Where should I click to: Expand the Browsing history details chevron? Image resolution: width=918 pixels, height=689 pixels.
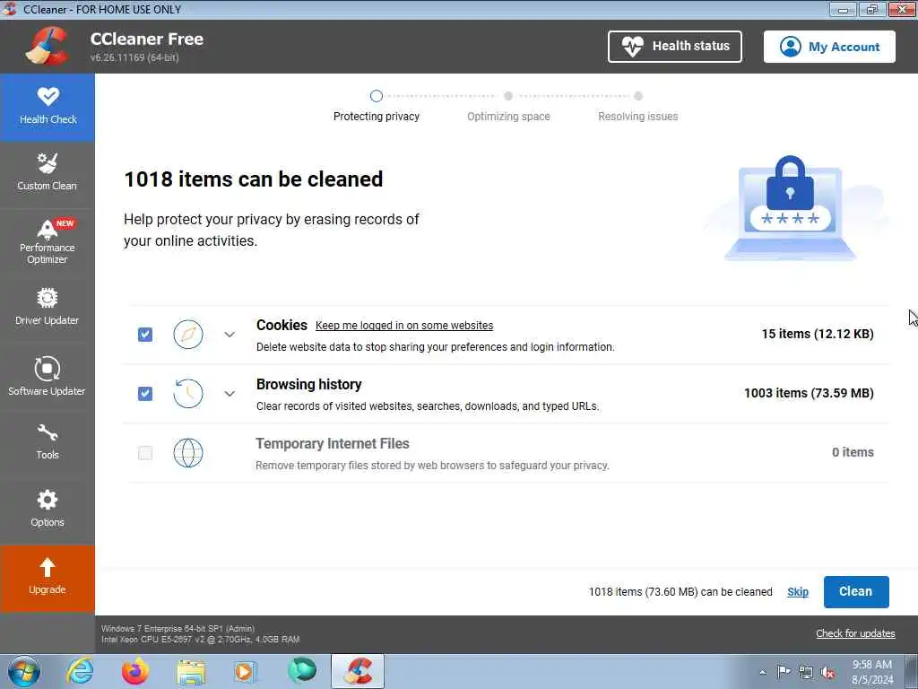click(229, 394)
